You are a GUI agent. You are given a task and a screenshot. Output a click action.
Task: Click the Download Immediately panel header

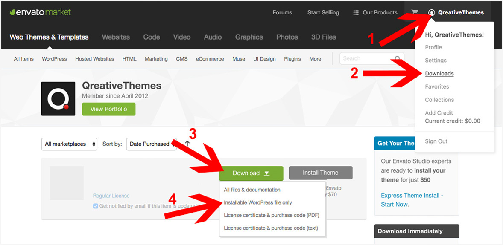pyautogui.click(x=416, y=231)
